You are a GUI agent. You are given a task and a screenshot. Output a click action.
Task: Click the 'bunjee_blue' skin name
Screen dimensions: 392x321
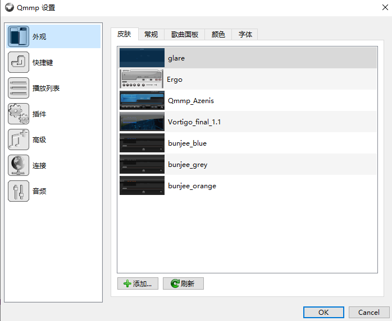(x=187, y=143)
